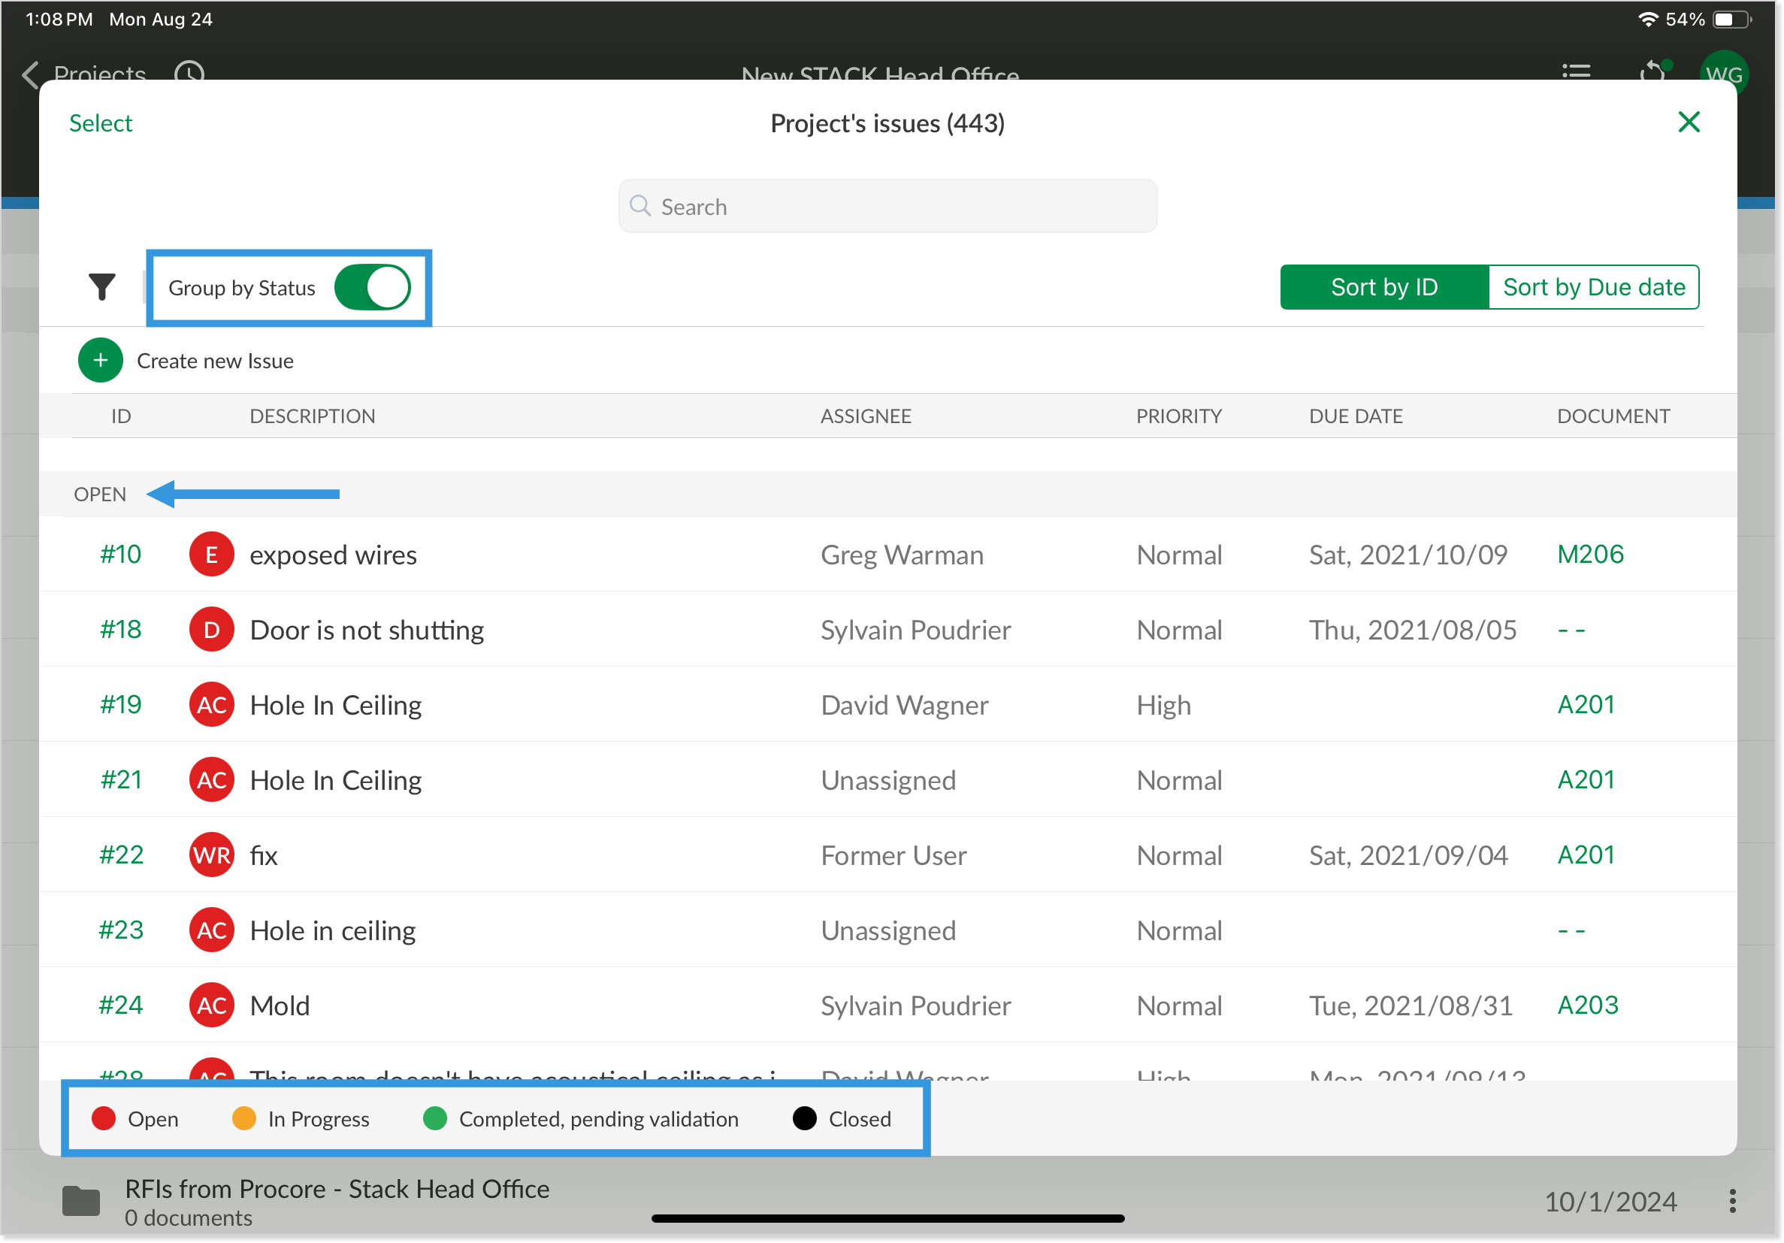Select the 'fix' description on #22

[264, 856]
